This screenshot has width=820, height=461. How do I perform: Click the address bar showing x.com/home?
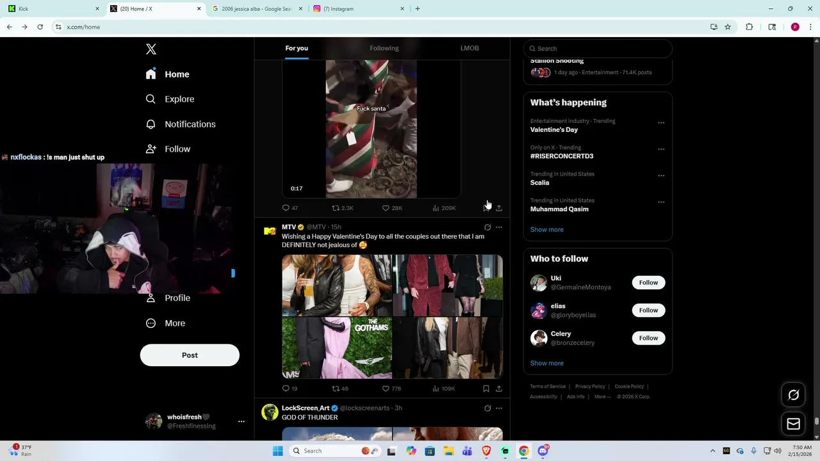tap(378, 27)
